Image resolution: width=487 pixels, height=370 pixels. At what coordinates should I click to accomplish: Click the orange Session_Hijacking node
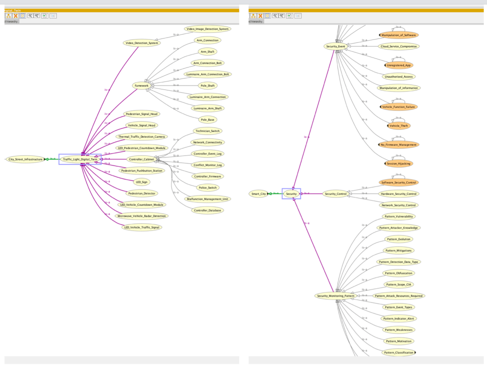point(399,163)
